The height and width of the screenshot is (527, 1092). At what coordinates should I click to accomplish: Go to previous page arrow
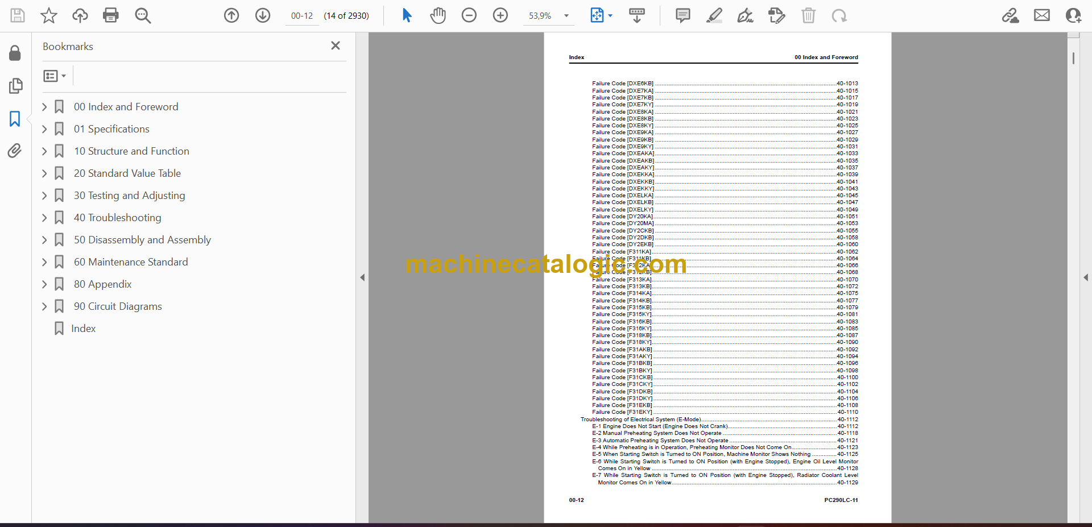[x=231, y=15]
